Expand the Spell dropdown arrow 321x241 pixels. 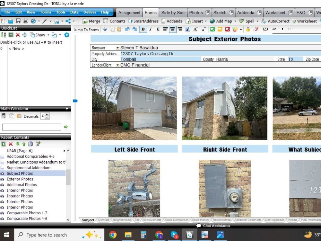(x=257, y=21)
